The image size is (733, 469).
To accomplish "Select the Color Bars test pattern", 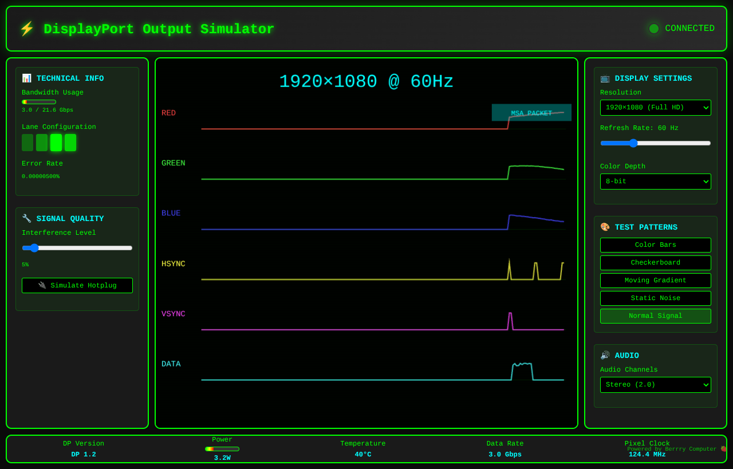I will tap(655, 245).
